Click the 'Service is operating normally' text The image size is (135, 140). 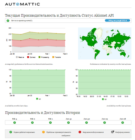[22, 21]
